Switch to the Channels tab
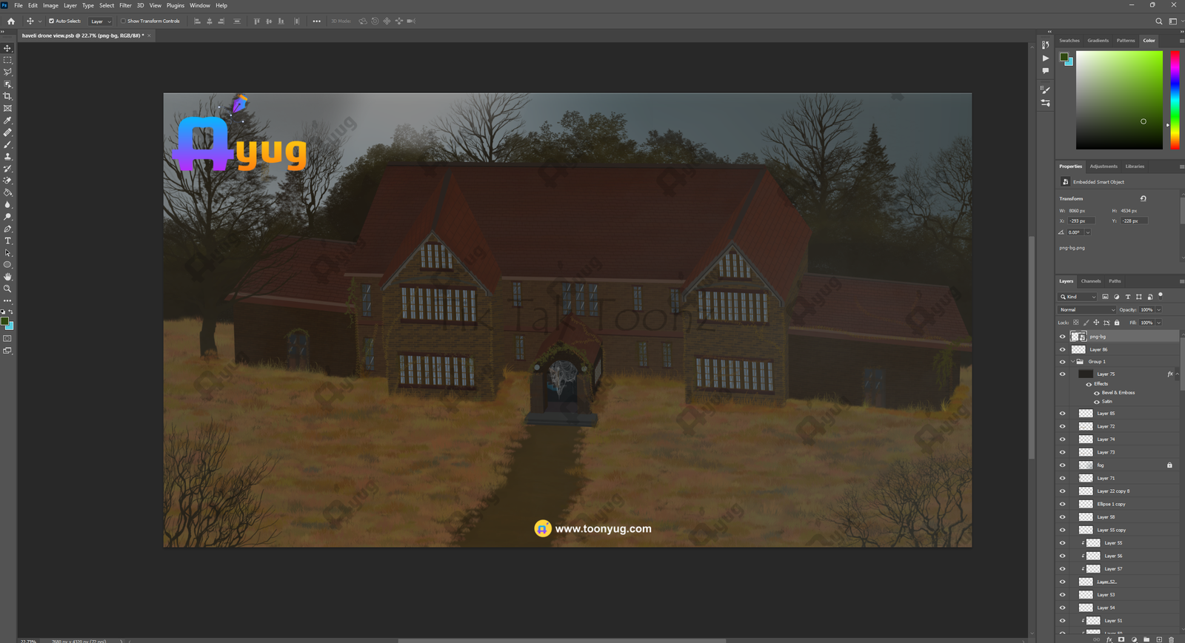Image resolution: width=1185 pixels, height=643 pixels. [1090, 281]
